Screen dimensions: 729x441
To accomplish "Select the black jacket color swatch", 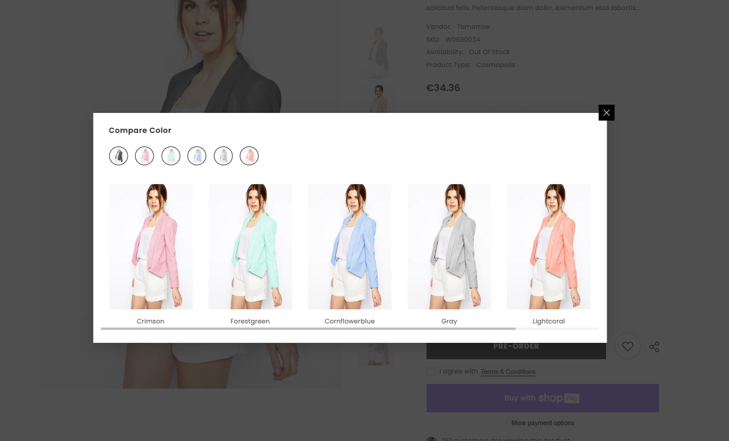I will [x=118, y=156].
